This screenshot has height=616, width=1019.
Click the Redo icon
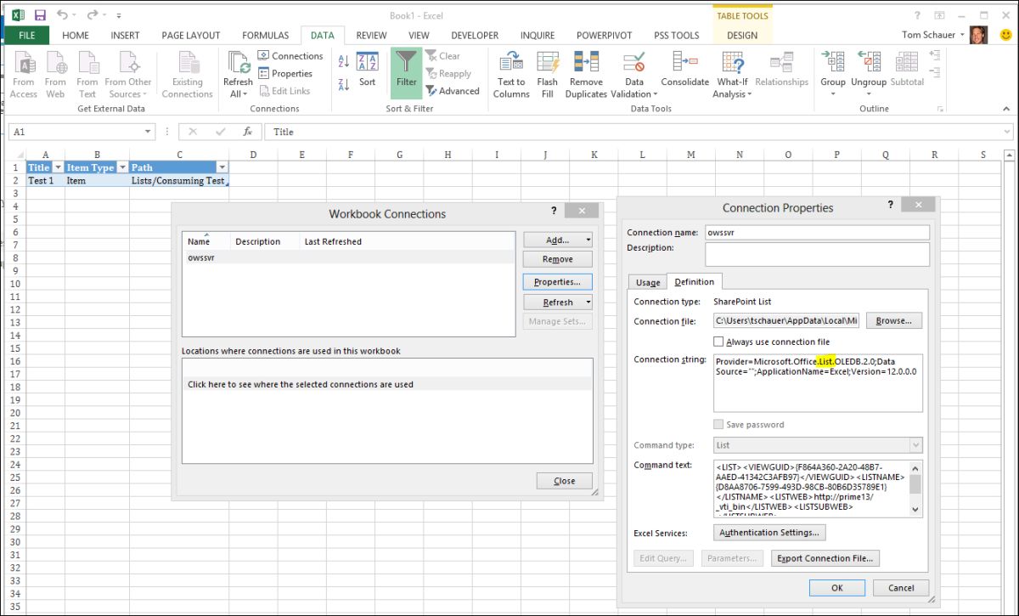coord(91,15)
